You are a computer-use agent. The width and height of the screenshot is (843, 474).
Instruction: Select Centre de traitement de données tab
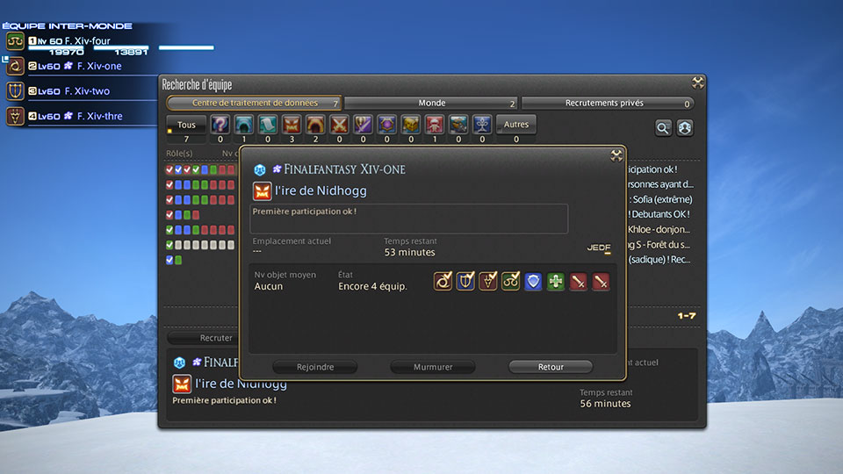coord(253,104)
